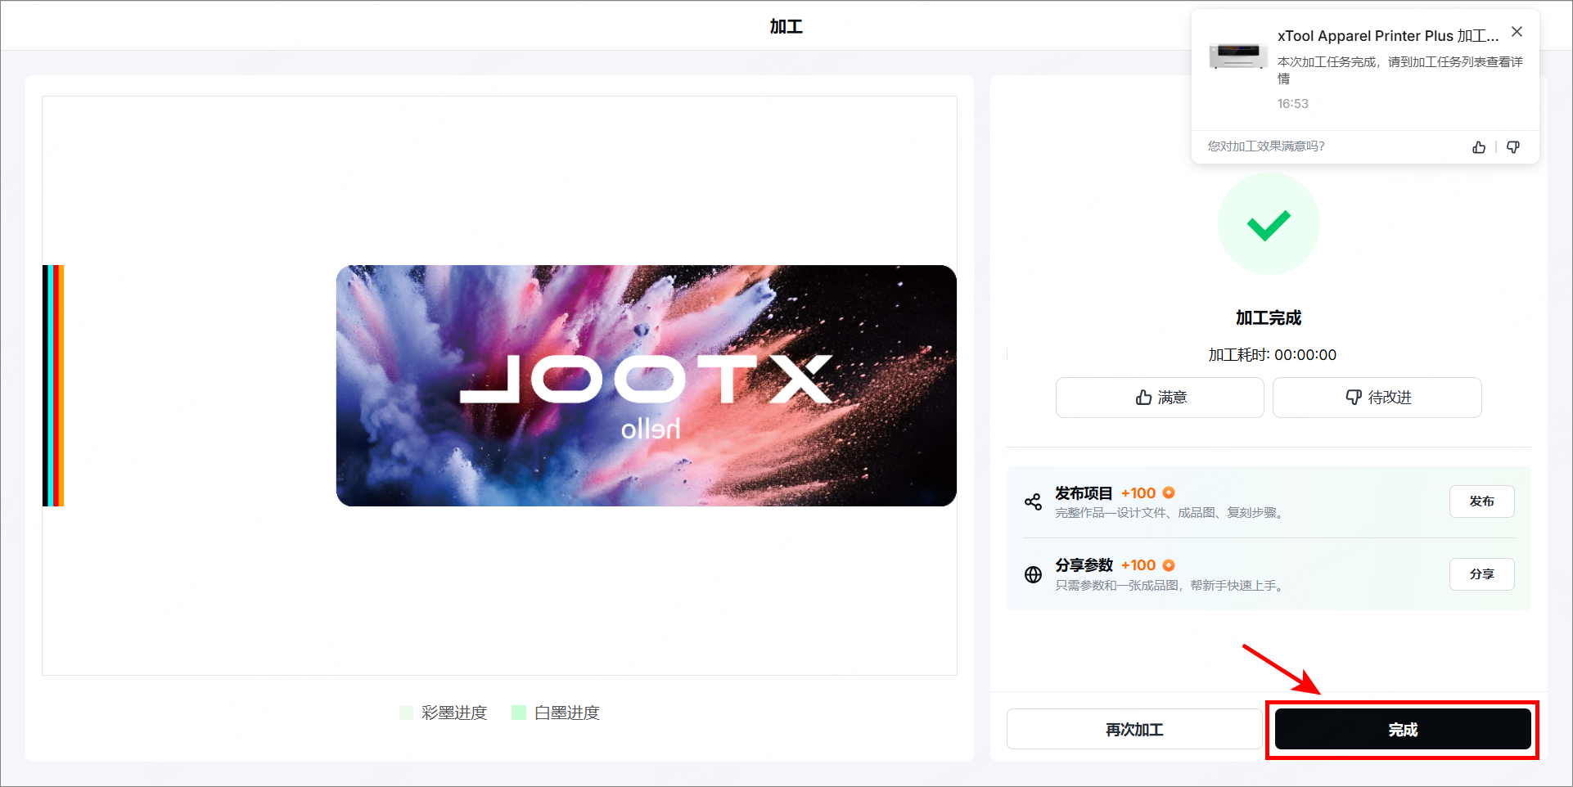Click thumbs-down icon in notification popup
The width and height of the screenshot is (1573, 787).
(x=1513, y=147)
